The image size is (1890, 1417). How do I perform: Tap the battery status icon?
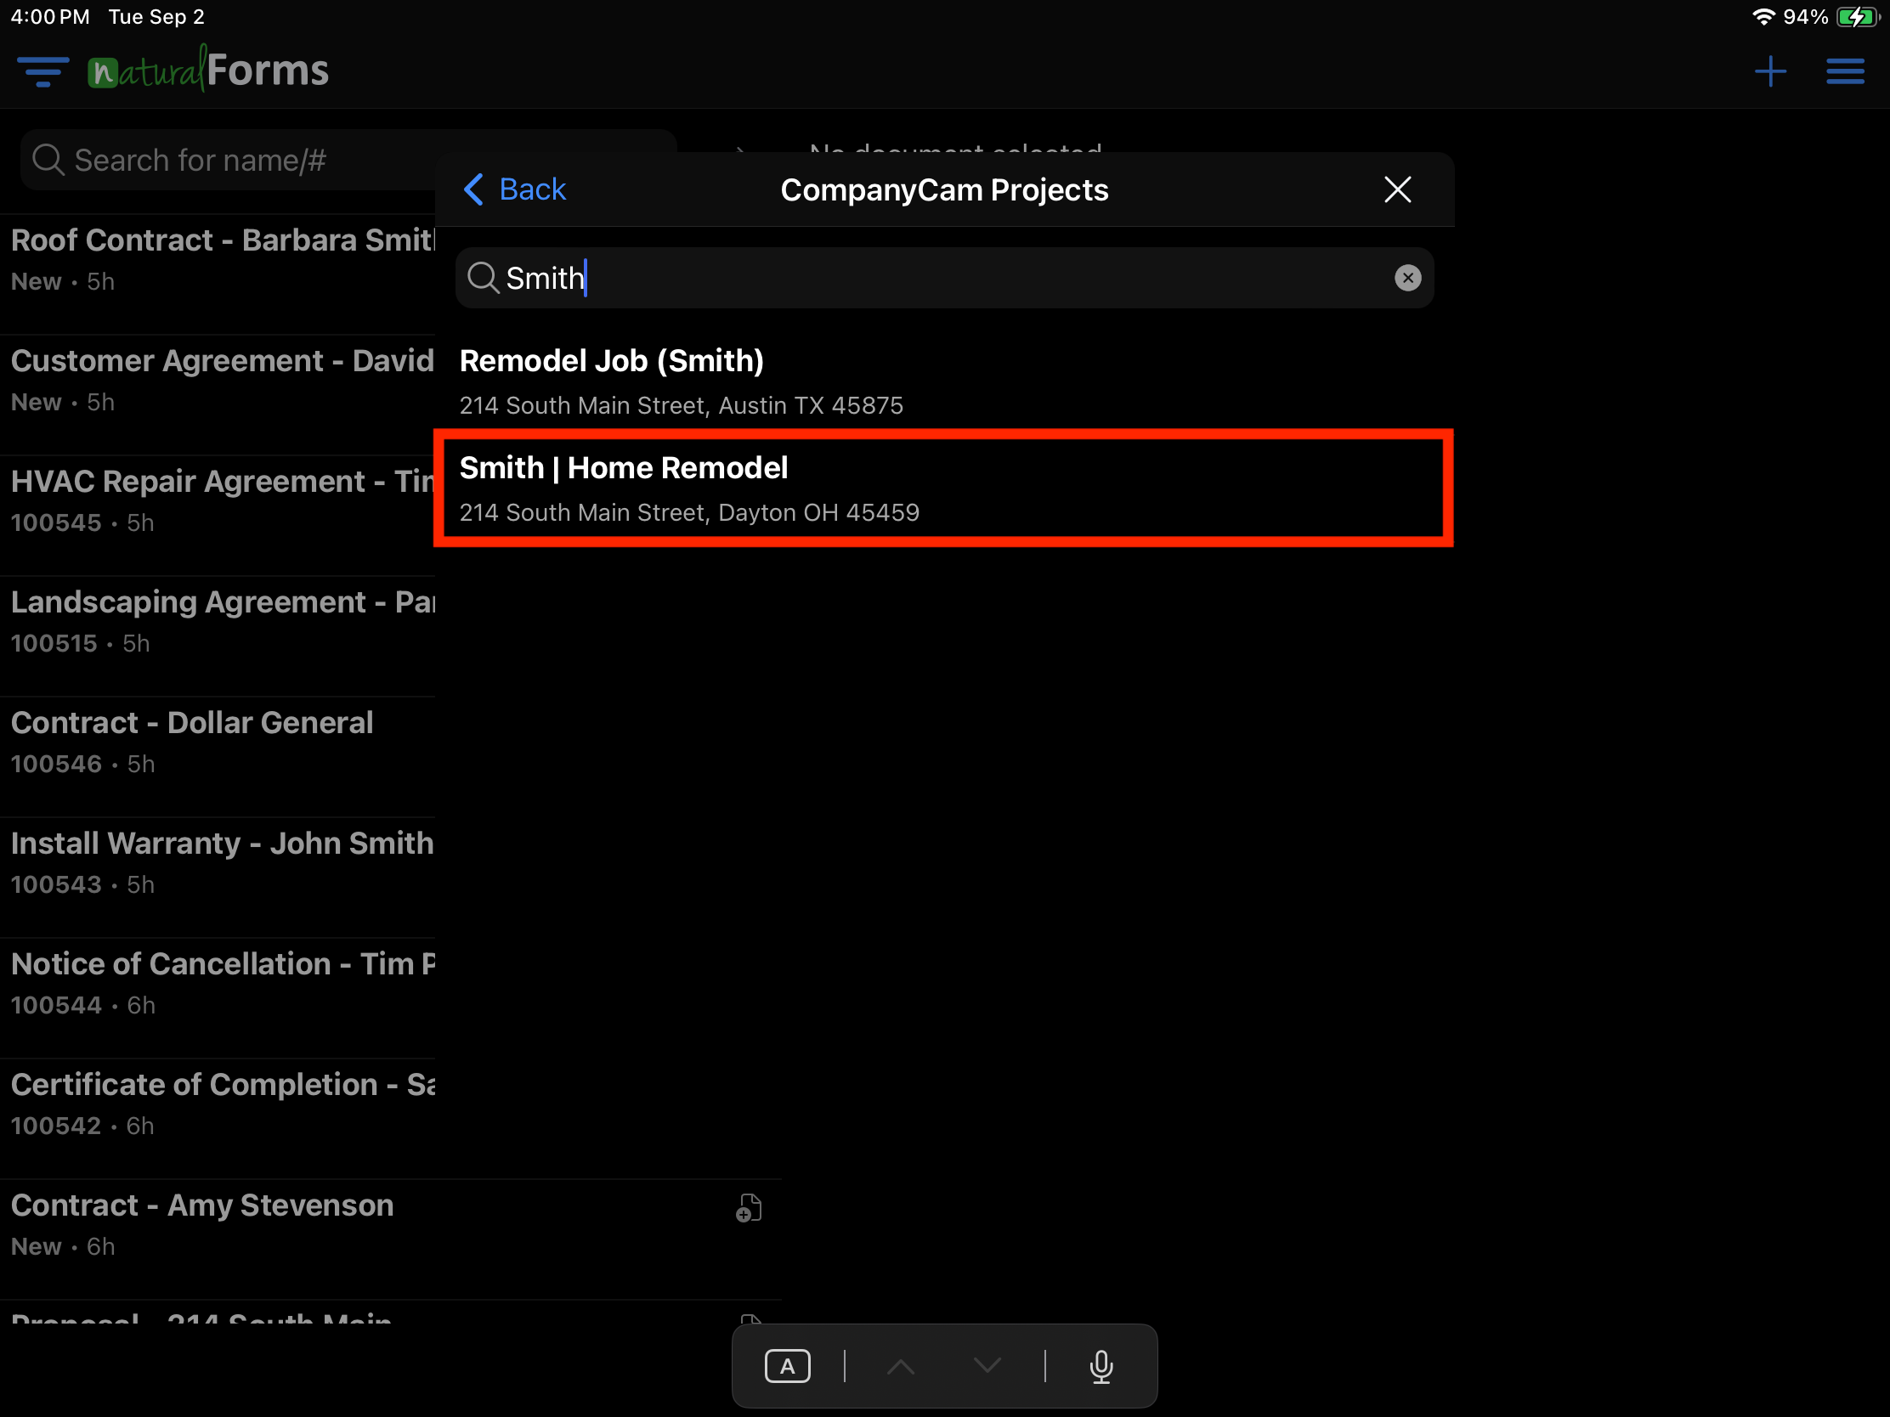pos(1858,17)
